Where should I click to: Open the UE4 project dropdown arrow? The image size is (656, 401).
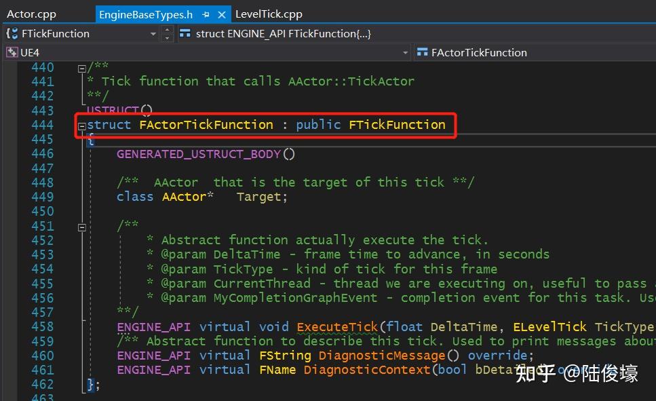coord(406,52)
